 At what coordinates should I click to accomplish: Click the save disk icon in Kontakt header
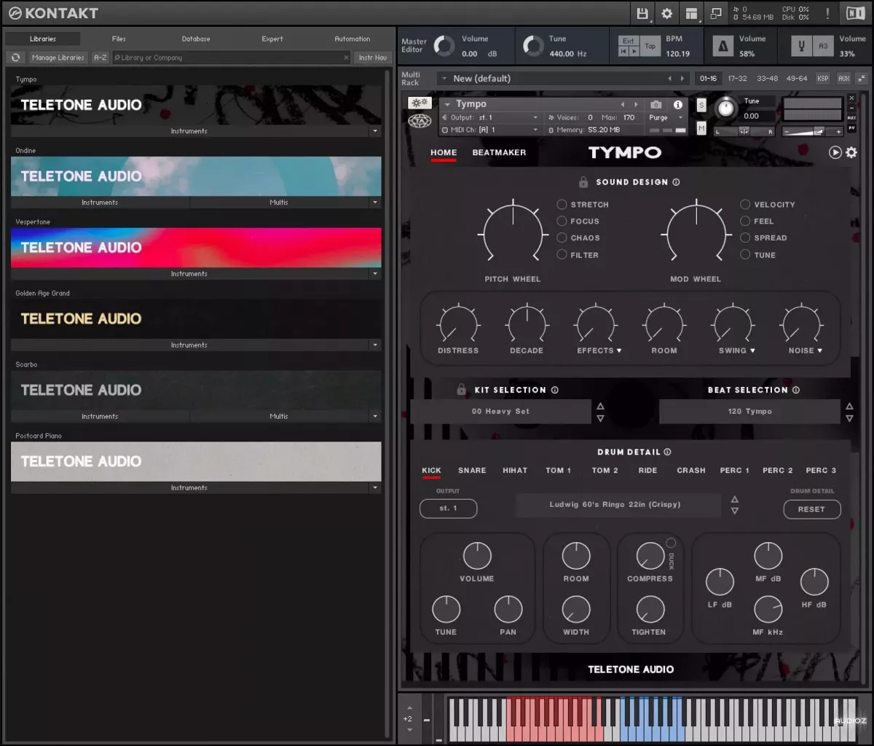(x=642, y=13)
